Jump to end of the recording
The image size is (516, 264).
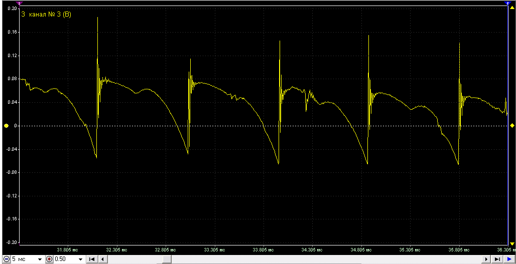click(x=497, y=259)
